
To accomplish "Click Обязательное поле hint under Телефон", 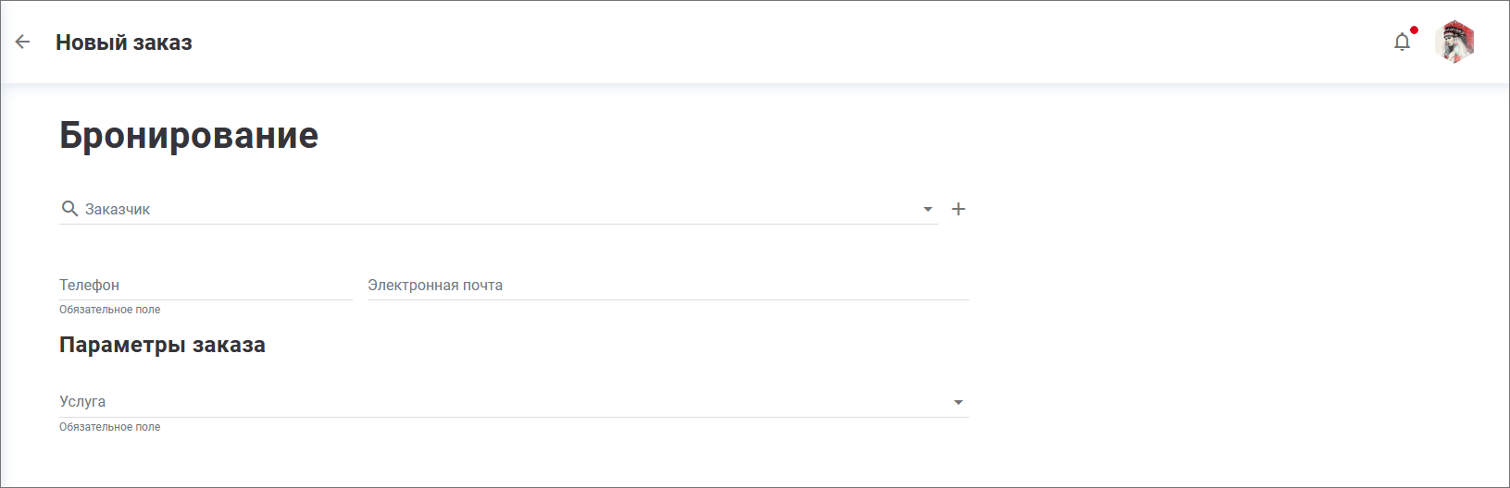I will 110,310.
